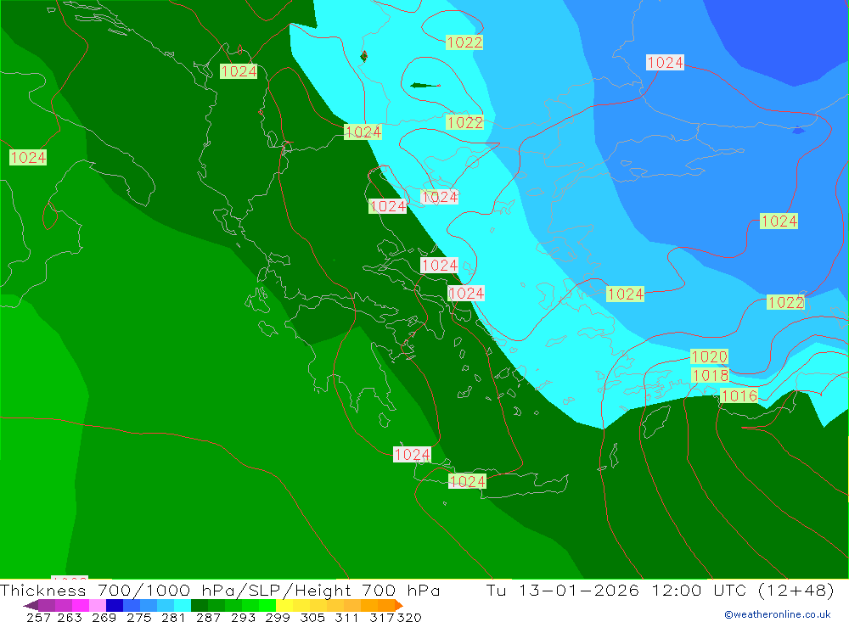Click the dark blue legend color swatch
Image resolution: width=849 pixels, height=622 pixels.
115,605
